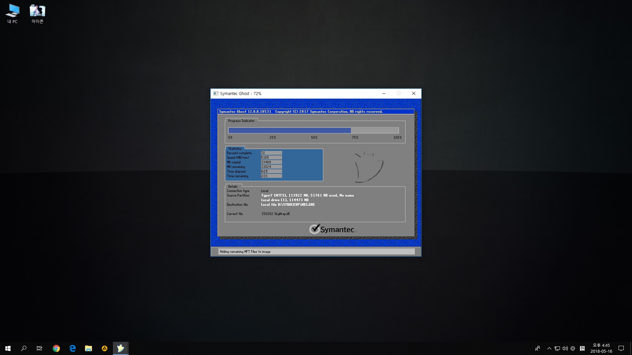Screen dimensions: 632x355
Task: Minimize the Symantec Ghost window
Action: tap(383, 93)
